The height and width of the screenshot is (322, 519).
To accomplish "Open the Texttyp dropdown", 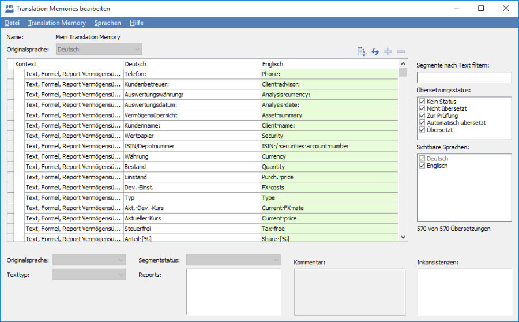I will (x=89, y=275).
